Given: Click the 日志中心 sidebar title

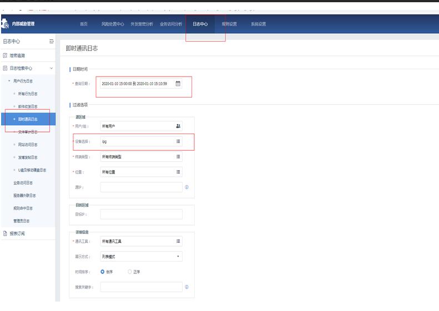Looking at the screenshot, I should (x=12, y=42).
